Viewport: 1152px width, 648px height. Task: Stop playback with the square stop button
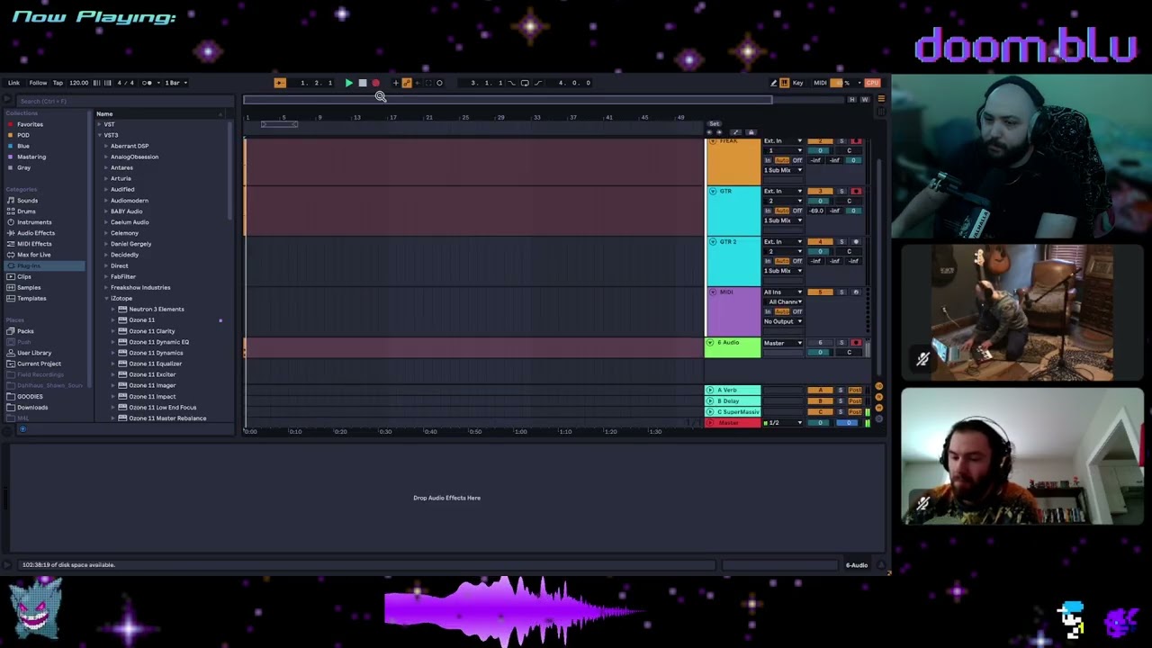point(363,83)
